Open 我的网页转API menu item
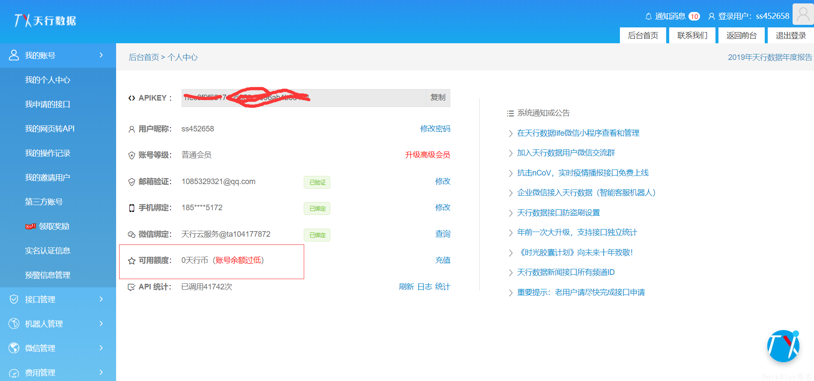814x381 pixels. 50,129
